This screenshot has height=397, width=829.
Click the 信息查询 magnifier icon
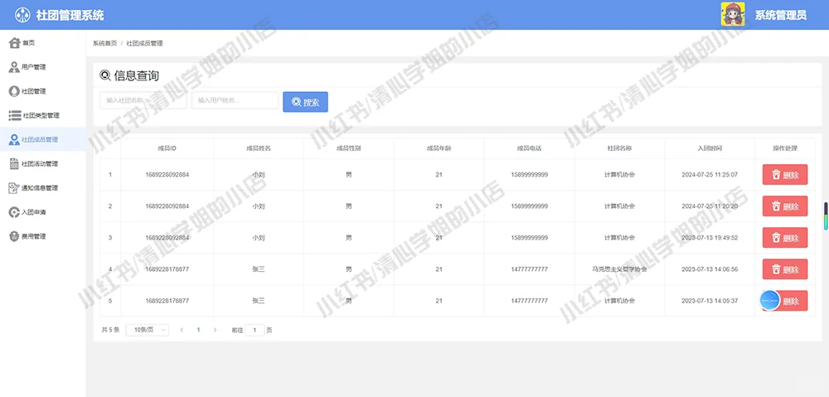(x=105, y=75)
